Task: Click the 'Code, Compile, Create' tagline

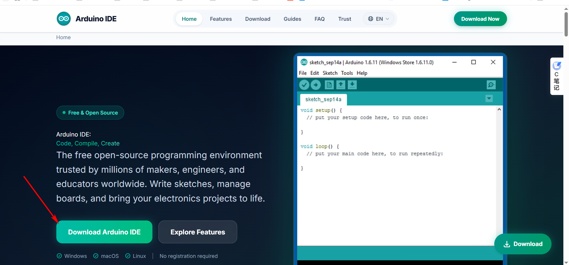Action: [88, 143]
